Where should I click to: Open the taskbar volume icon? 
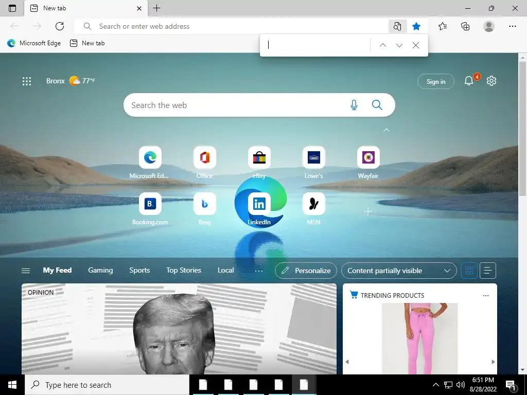pyautogui.click(x=461, y=385)
